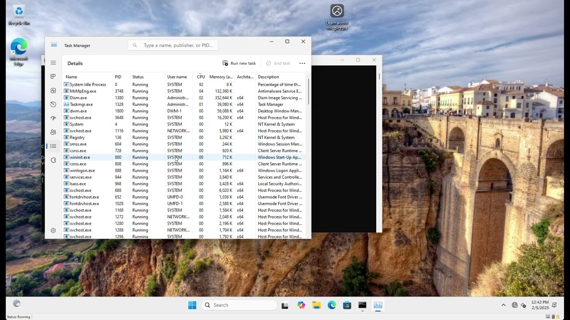This screenshot has width=570, height=320.
Task: Select fontdrvhost.exe with PID 1028
Action: click(184, 204)
